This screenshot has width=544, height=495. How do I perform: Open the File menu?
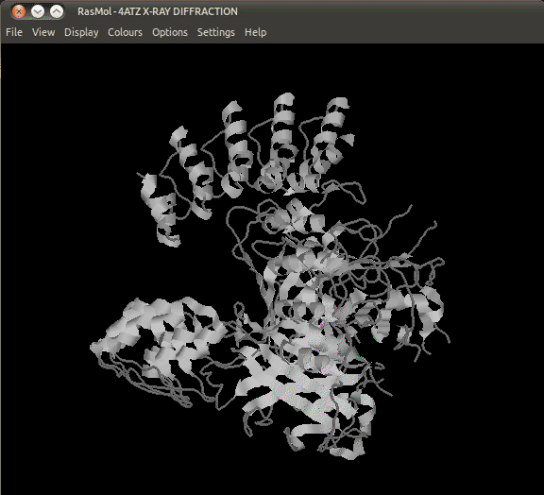[14, 32]
